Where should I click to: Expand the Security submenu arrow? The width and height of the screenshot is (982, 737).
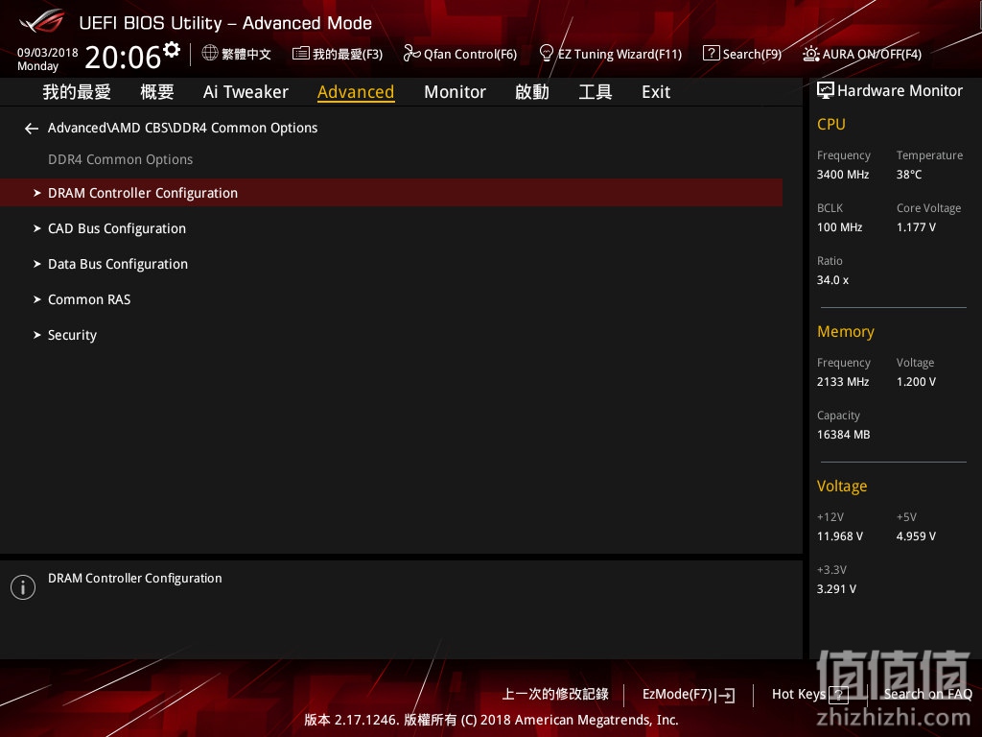pos(37,335)
